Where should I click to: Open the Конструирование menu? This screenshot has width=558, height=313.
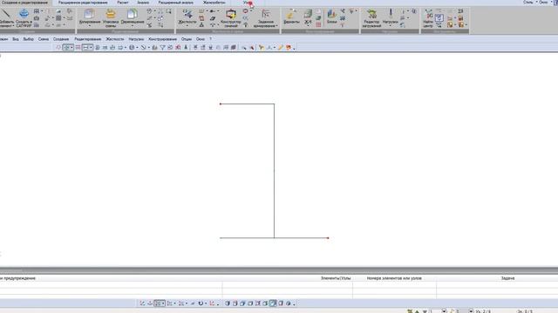(x=163, y=39)
